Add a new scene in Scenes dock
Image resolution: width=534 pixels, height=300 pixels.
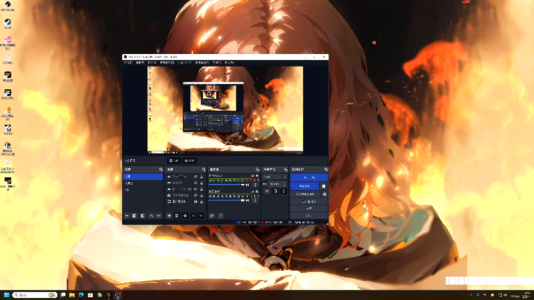pos(127,215)
